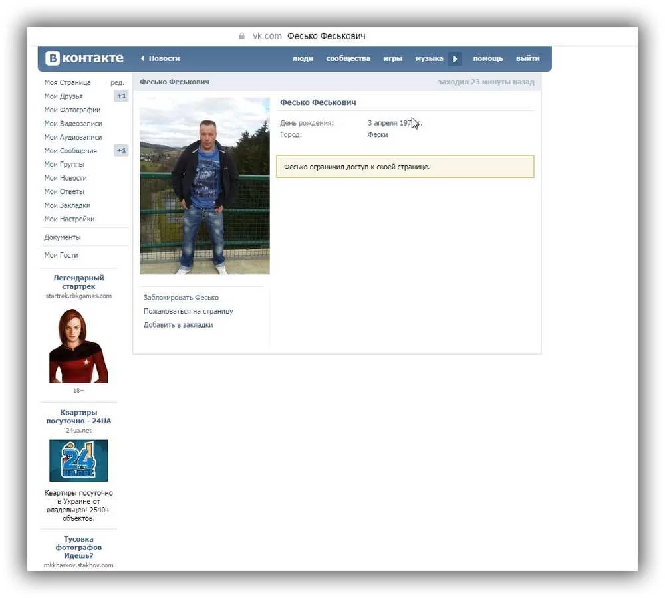Screen dimensions: 665x598
Task: Open the люди menu item
Action: tap(303, 58)
